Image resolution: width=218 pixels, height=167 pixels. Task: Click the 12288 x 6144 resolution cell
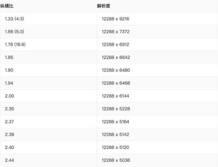click(116, 96)
